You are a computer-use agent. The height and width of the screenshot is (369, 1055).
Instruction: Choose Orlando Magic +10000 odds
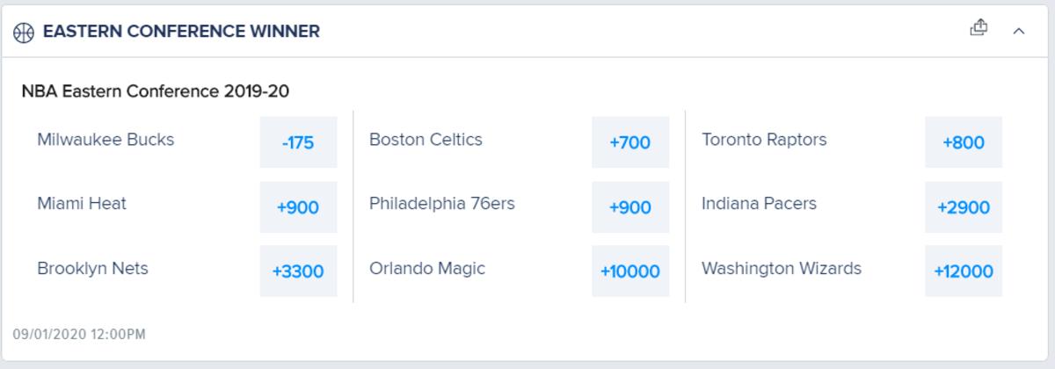[x=630, y=271]
